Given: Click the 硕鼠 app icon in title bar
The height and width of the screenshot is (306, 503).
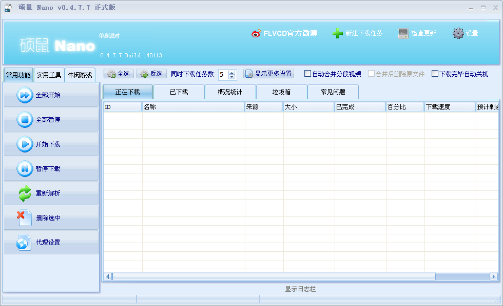Looking at the screenshot, I should tap(8, 7).
